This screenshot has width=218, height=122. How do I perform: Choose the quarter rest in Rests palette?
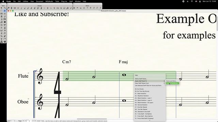(x=84, y=8)
